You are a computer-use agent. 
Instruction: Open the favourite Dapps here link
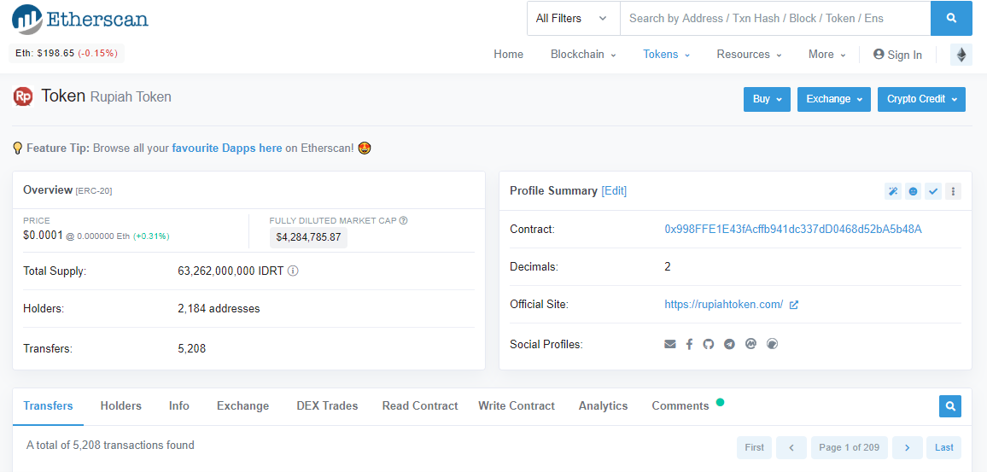coord(226,149)
